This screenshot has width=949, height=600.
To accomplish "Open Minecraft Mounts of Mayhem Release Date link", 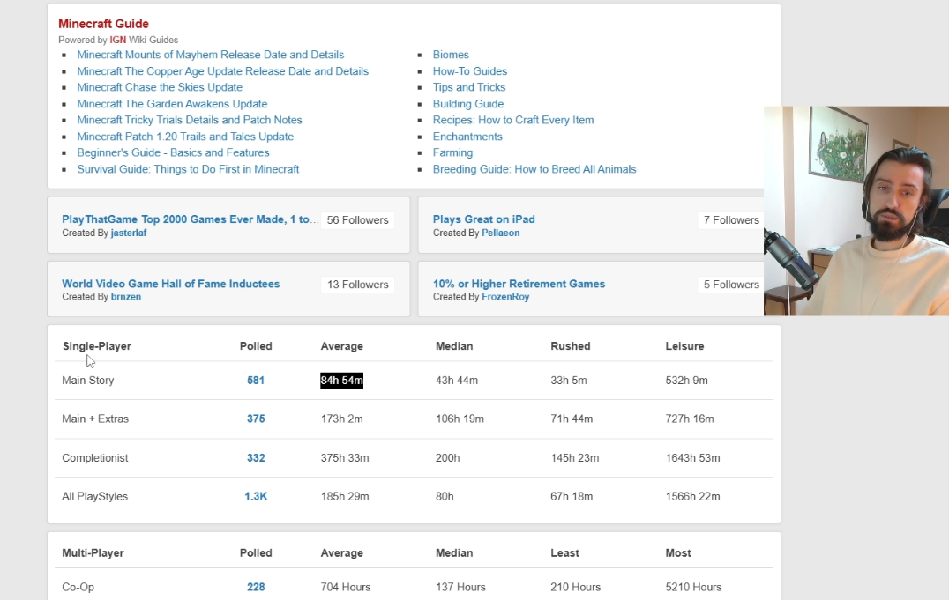I will (211, 55).
